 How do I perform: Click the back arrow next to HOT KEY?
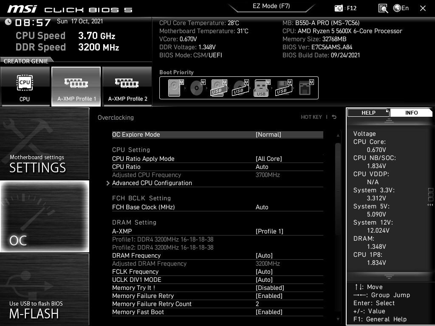pos(334,117)
